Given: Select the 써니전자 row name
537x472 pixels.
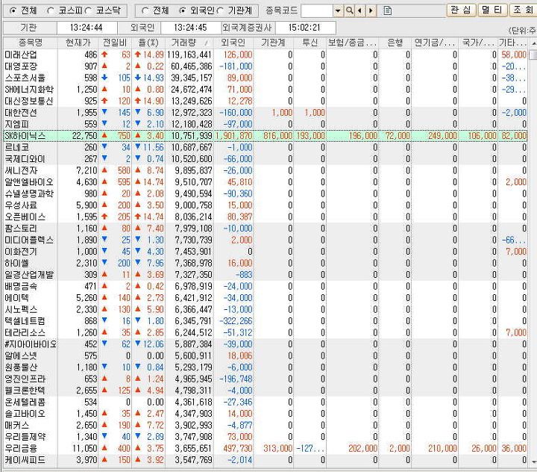Looking at the screenshot, I should tap(21, 170).
